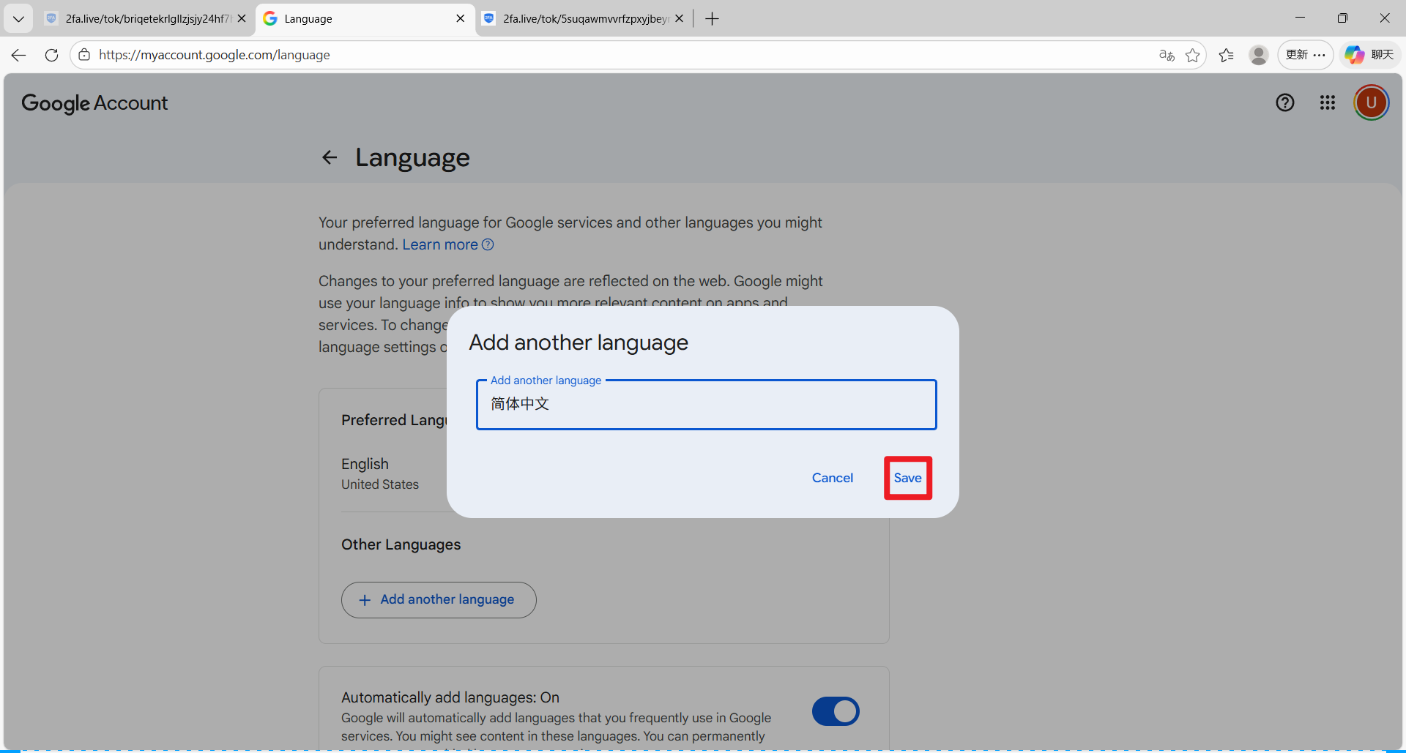Viewport: 1406px width, 753px height.
Task: Add page to favorites with star icon
Action: 1193,55
